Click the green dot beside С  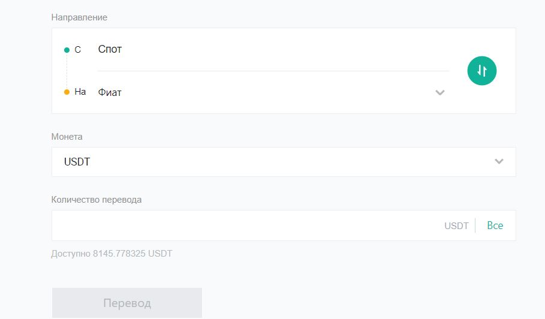click(x=67, y=50)
